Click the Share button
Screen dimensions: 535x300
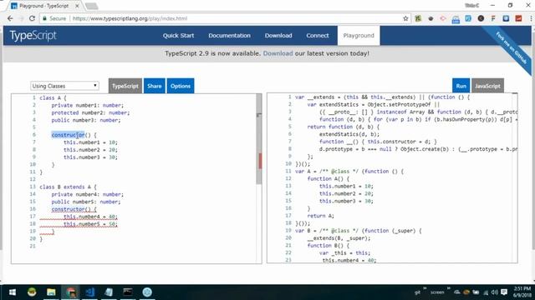pyautogui.click(x=154, y=86)
